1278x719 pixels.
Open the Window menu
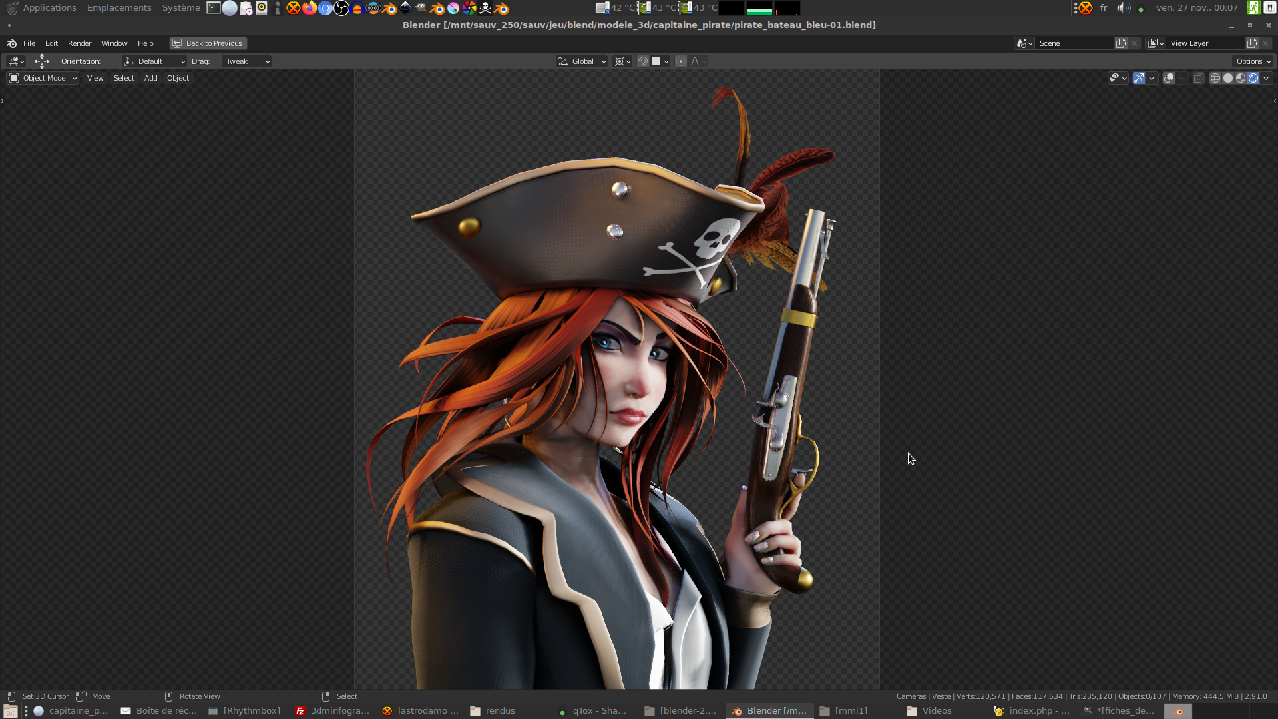coord(114,43)
